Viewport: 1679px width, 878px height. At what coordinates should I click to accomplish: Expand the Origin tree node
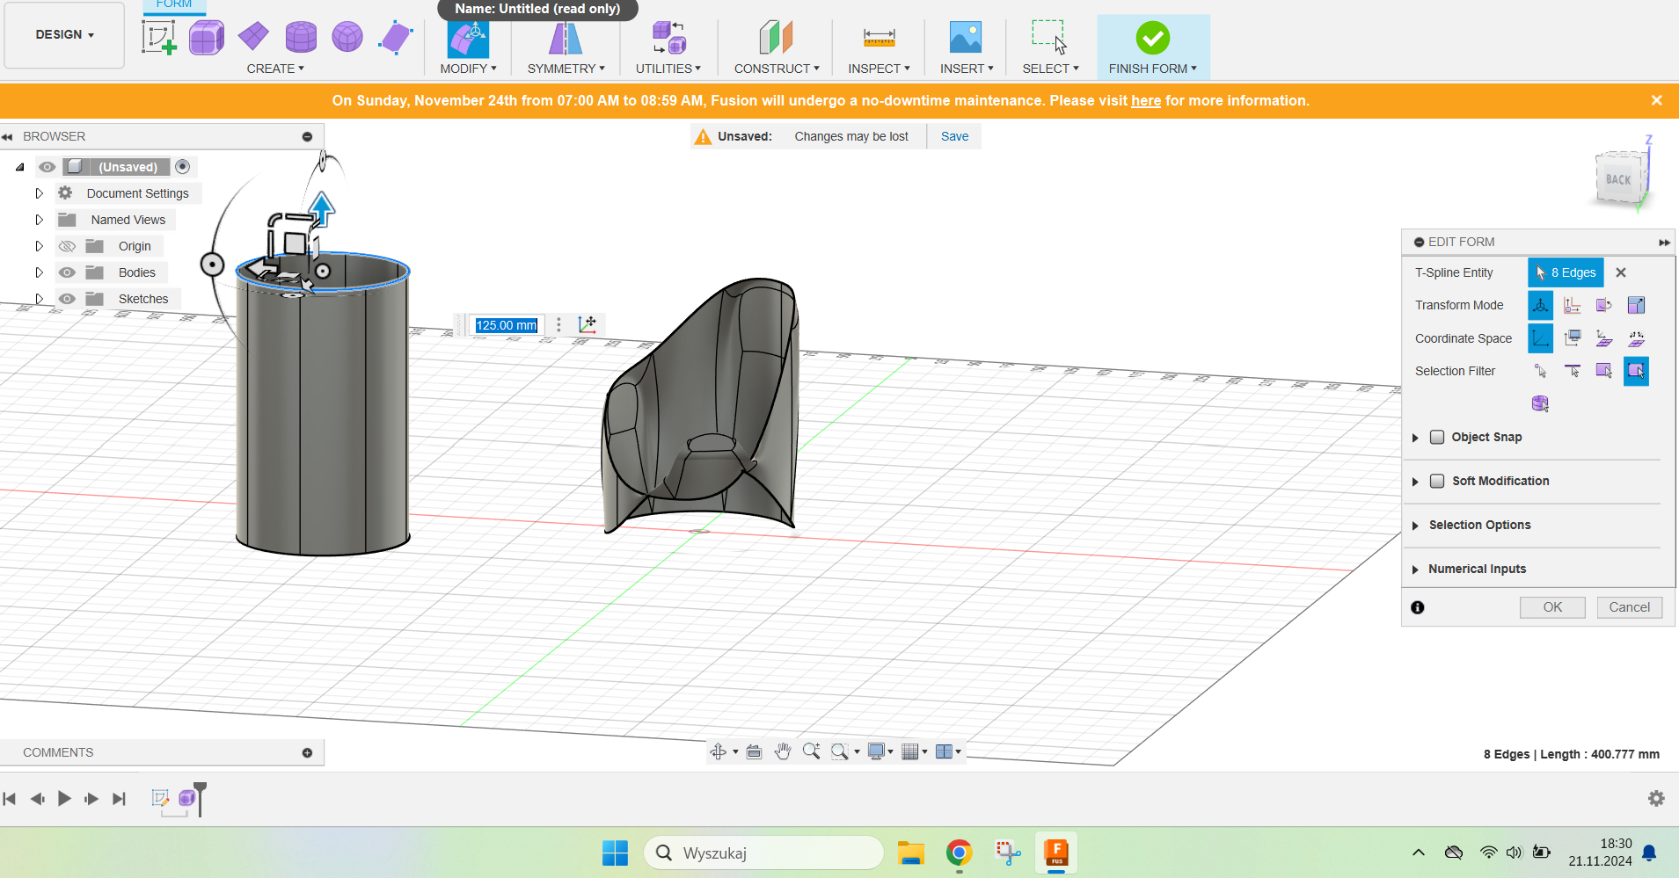(39, 246)
